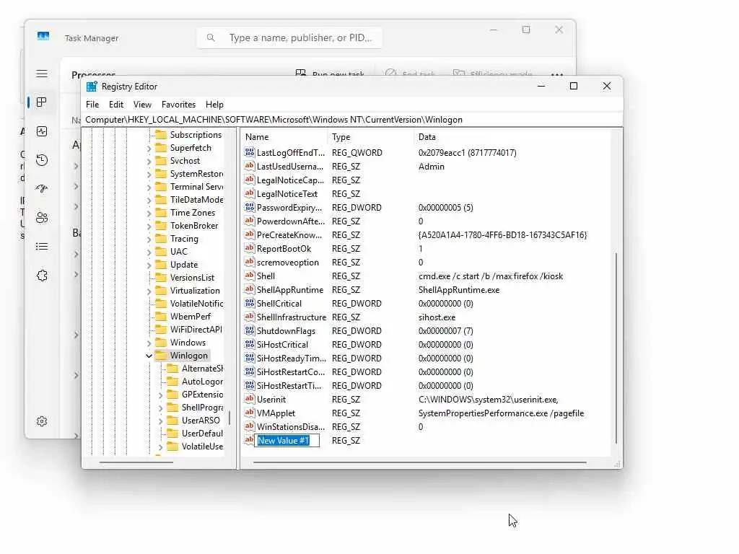Click the VMApplet string value icon

pyautogui.click(x=249, y=413)
